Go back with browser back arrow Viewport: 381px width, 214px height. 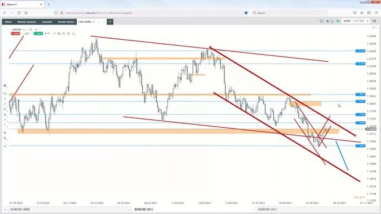tap(5, 12)
